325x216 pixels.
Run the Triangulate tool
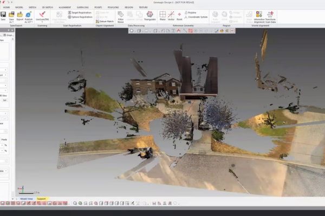tap(149, 16)
